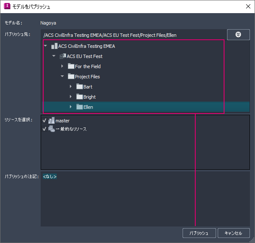Select the Project Files folder label

click(x=87, y=77)
